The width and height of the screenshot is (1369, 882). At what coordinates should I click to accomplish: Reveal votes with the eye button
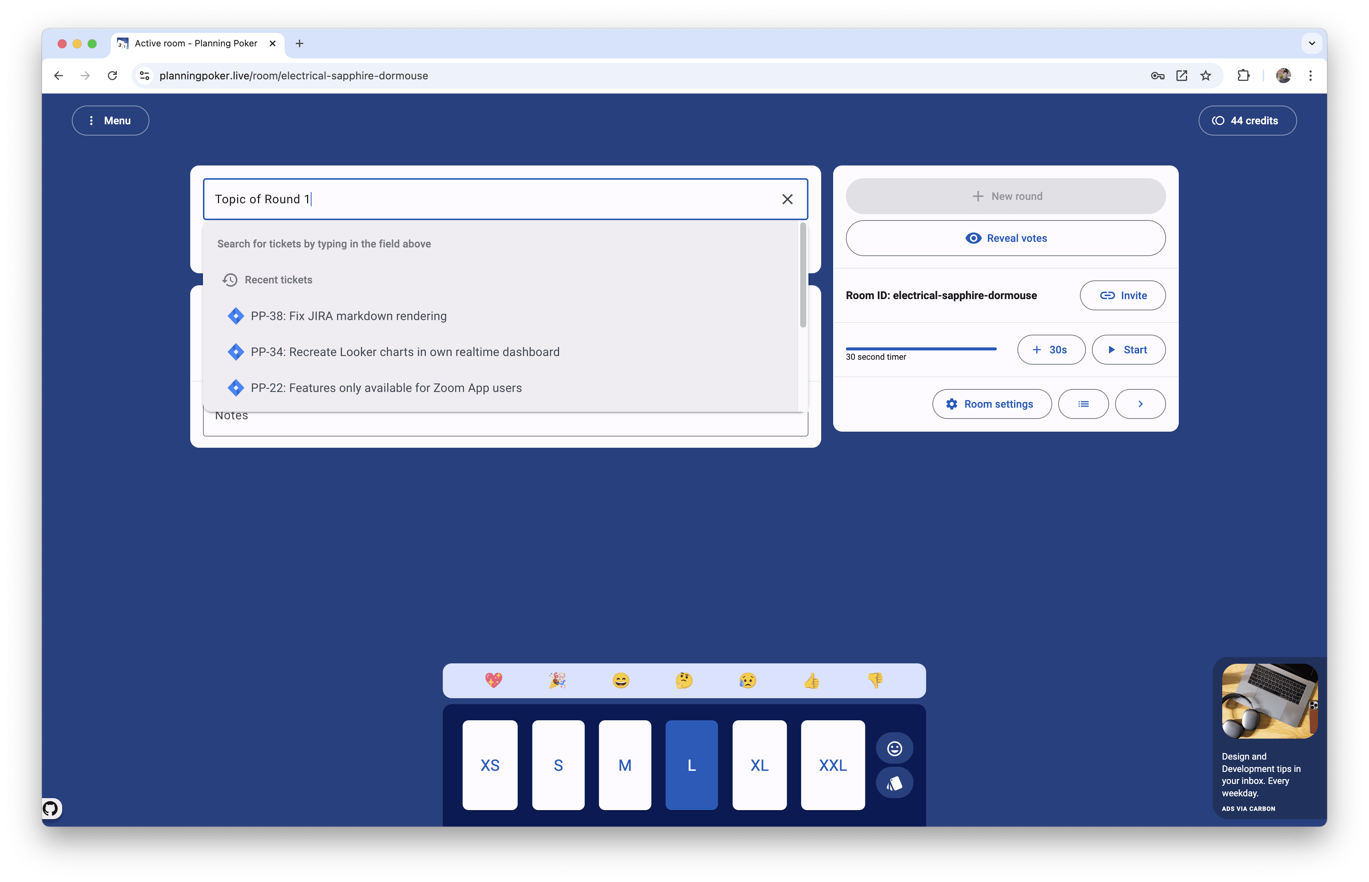tap(1005, 238)
